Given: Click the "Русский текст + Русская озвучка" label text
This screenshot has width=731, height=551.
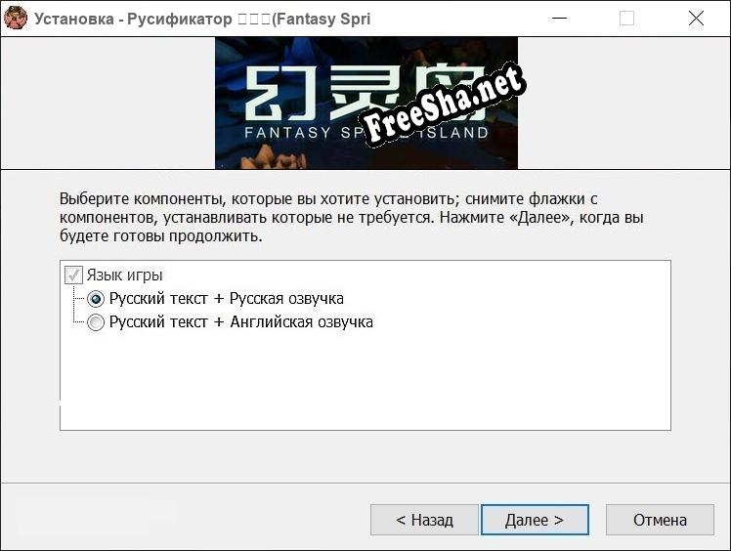Looking at the screenshot, I should (226, 299).
